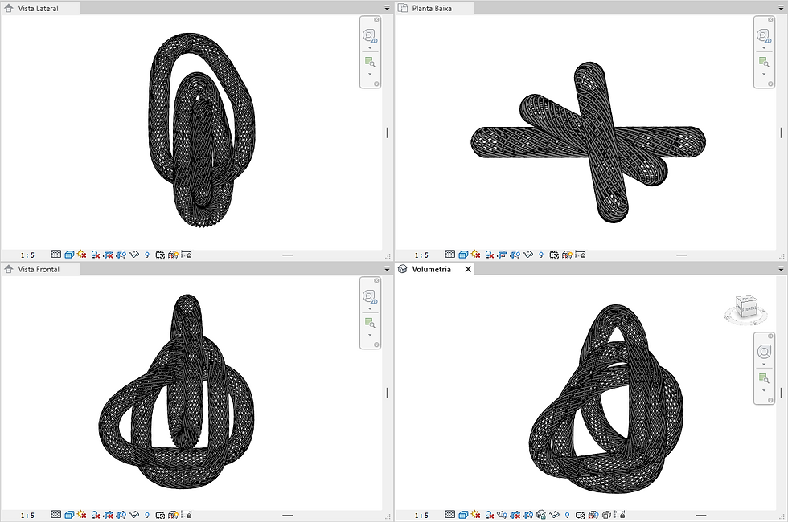Open the 1:5 scale control in Vista Frontal

(27, 514)
